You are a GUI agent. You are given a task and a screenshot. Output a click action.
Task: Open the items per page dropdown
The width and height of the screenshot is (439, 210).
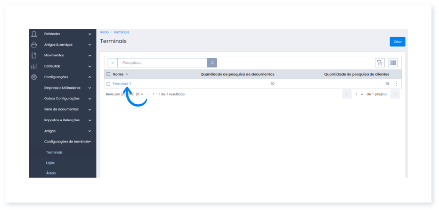[140, 95]
